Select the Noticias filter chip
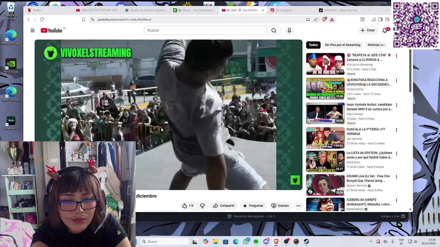Screen dimensions: 440x247 click(376, 45)
